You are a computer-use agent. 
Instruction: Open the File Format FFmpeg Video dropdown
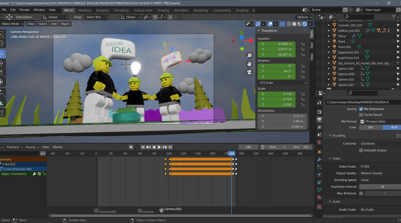380,122
